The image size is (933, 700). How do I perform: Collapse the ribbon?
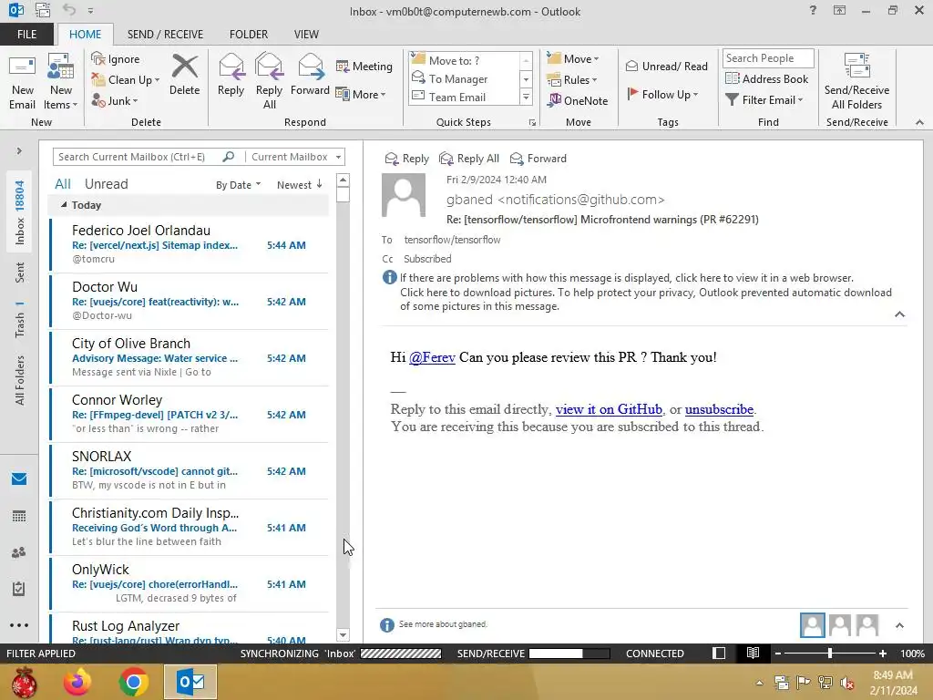click(919, 122)
